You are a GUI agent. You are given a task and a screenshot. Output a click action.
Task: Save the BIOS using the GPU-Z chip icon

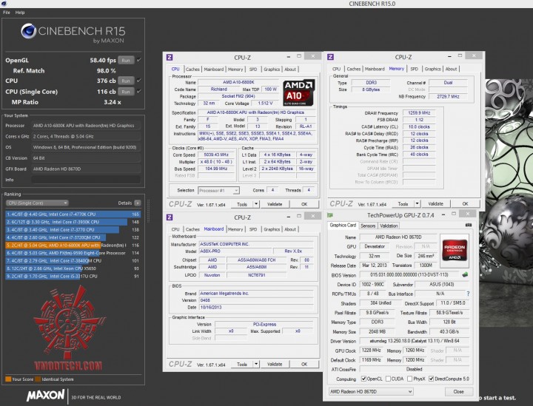click(x=465, y=274)
